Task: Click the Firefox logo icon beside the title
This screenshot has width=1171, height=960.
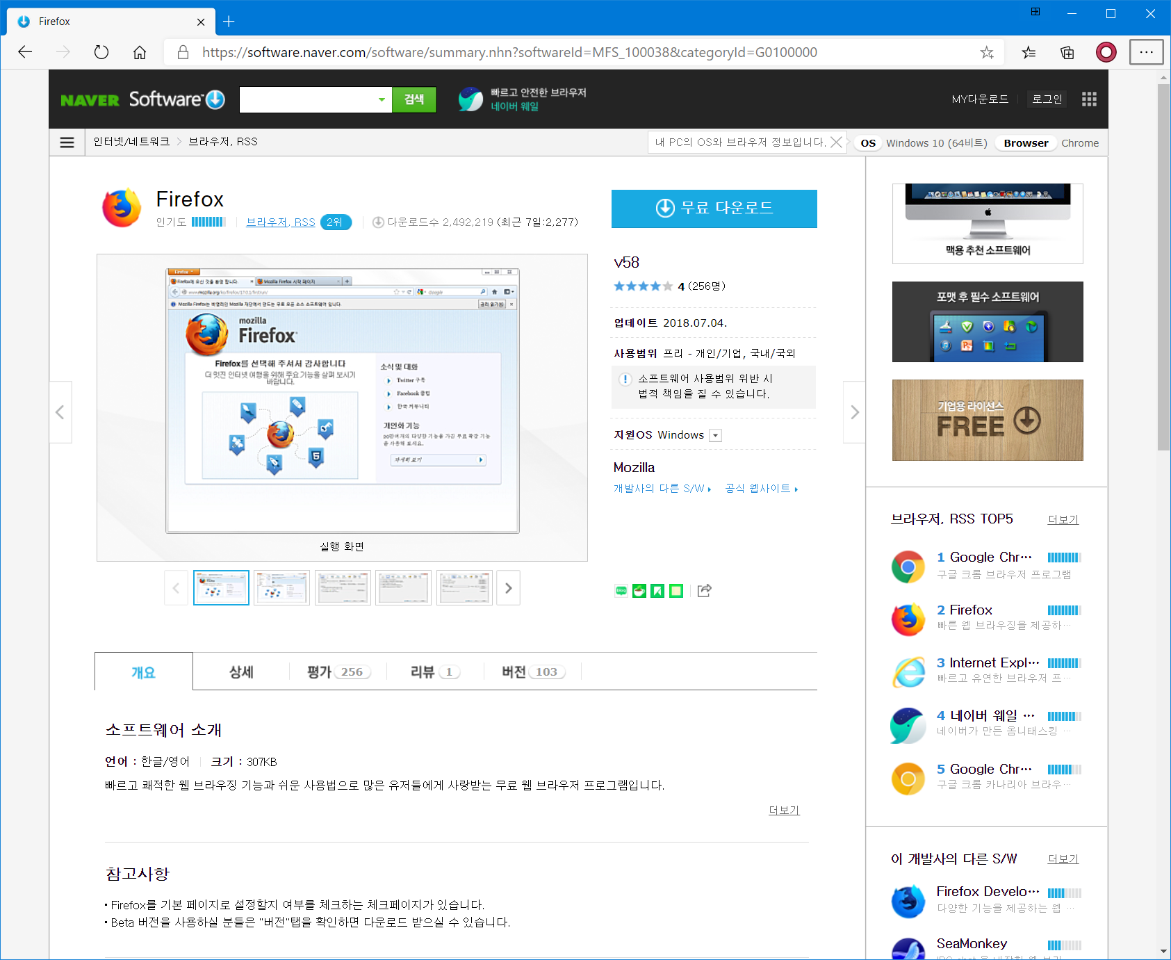Action: click(122, 207)
